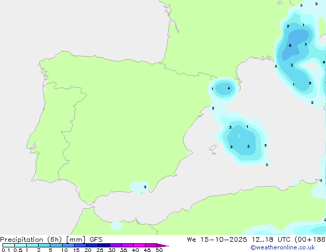Click the "25" legend scale label

[x=100, y=250]
